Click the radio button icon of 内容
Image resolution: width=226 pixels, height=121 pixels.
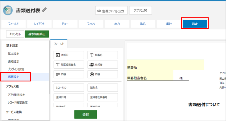click(92, 74)
